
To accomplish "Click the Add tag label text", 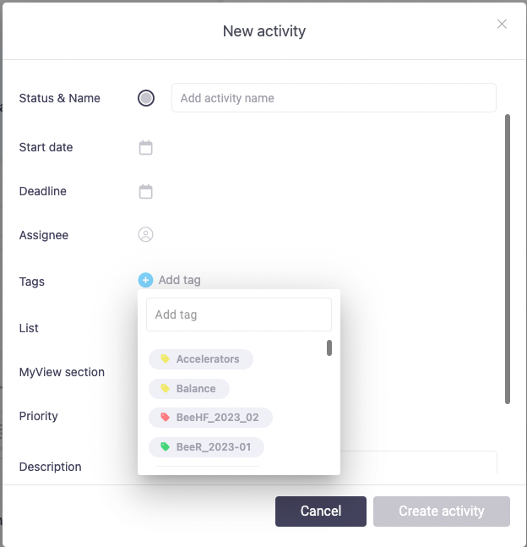I will click(x=180, y=280).
